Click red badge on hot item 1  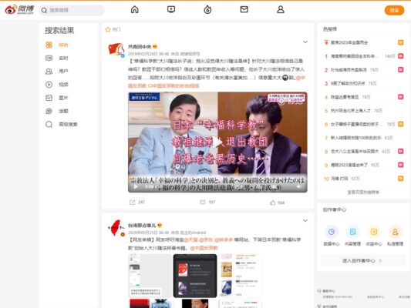coord(400,56)
